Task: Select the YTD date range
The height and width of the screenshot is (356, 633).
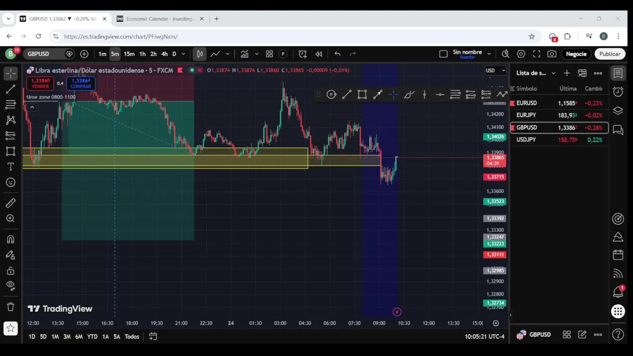Action: pyautogui.click(x=92, y=337)
